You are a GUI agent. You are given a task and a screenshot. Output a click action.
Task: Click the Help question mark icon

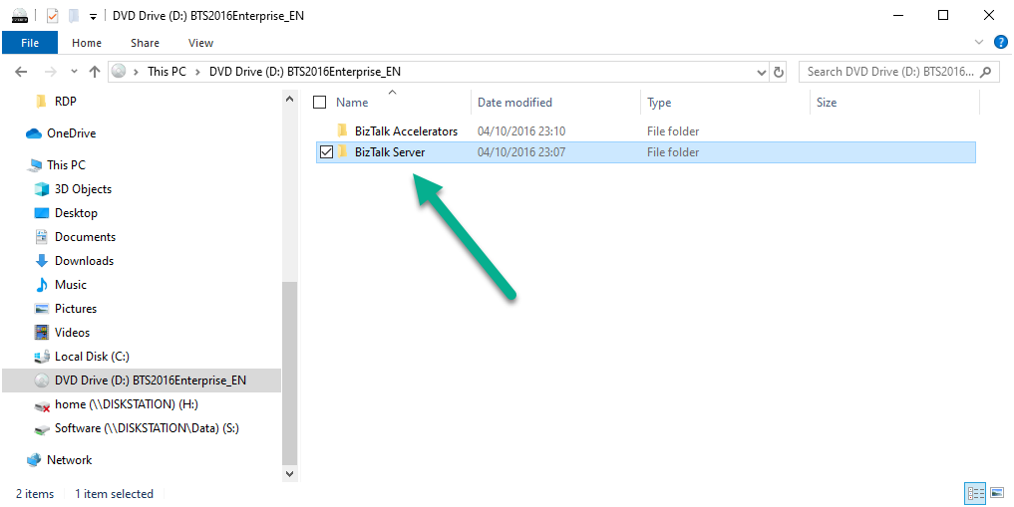(x=1000, y=42)
